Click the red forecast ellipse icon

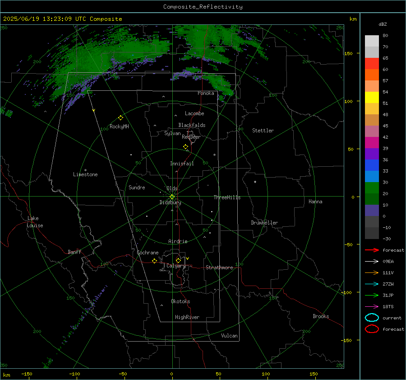(x=372, y=329)
